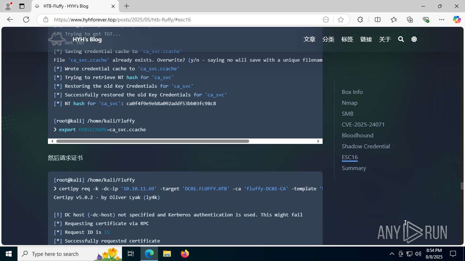Open a new tab with plus button
465x261 pixels.
coord(126,6)
